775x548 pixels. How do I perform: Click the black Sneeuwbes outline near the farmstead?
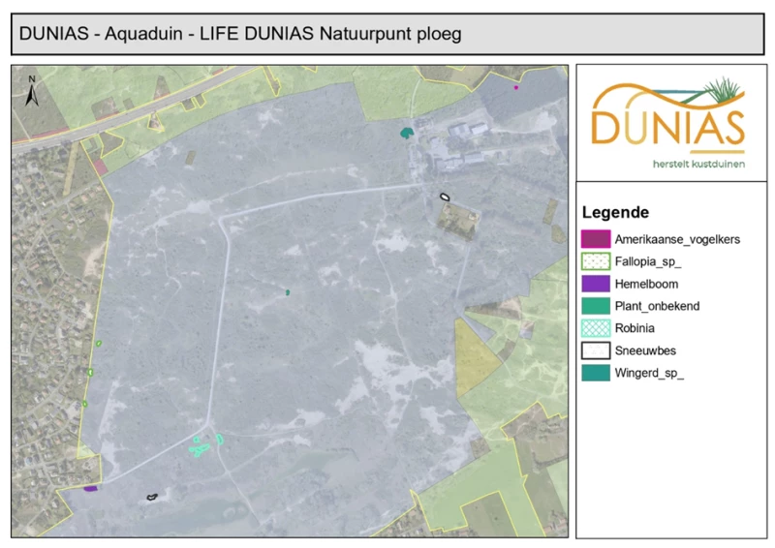pyautogui.click(x=445, y=198)
